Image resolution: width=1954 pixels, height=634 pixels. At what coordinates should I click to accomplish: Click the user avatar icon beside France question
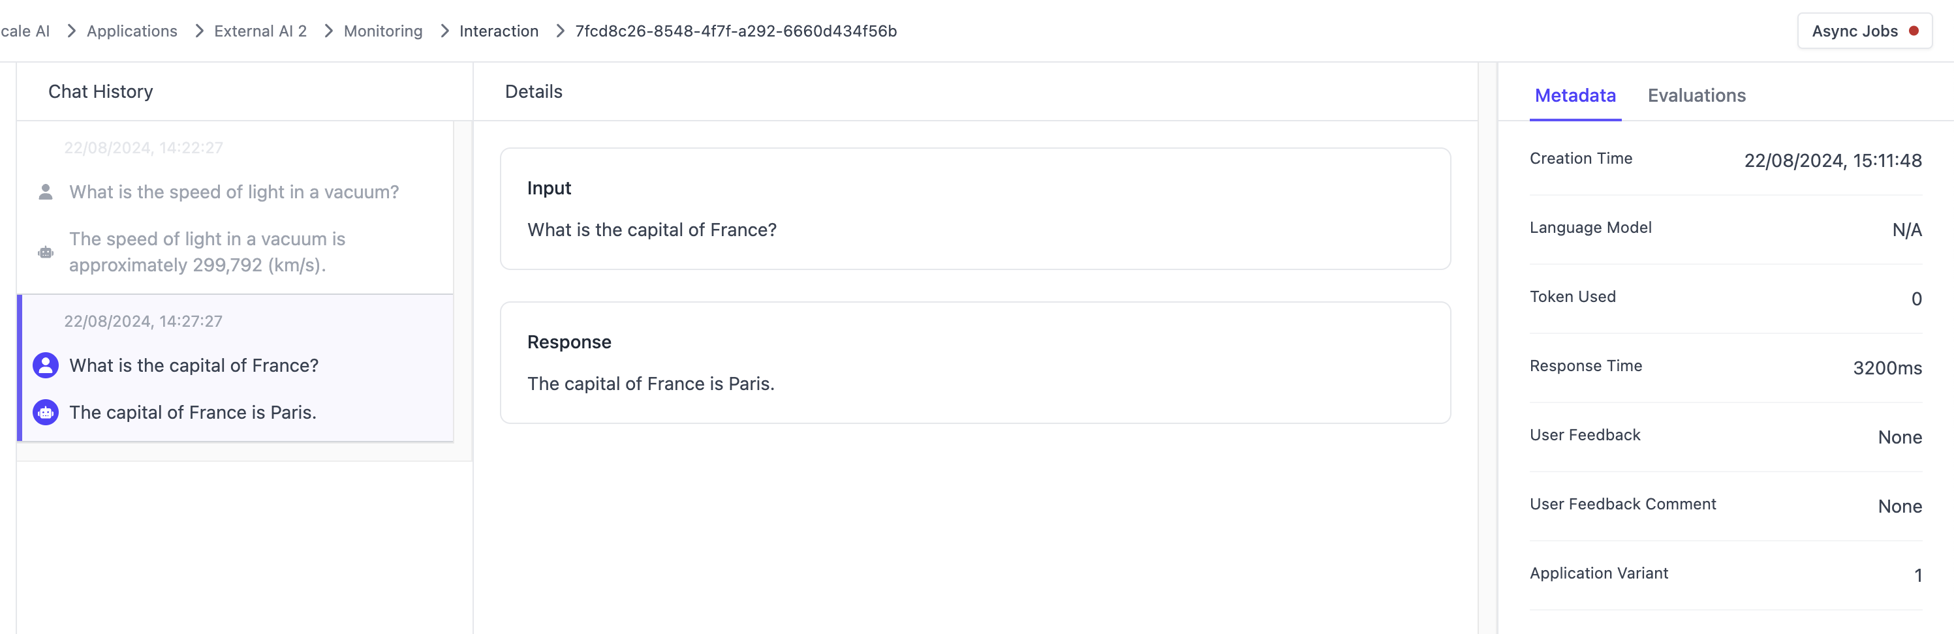tap(46, 365)
